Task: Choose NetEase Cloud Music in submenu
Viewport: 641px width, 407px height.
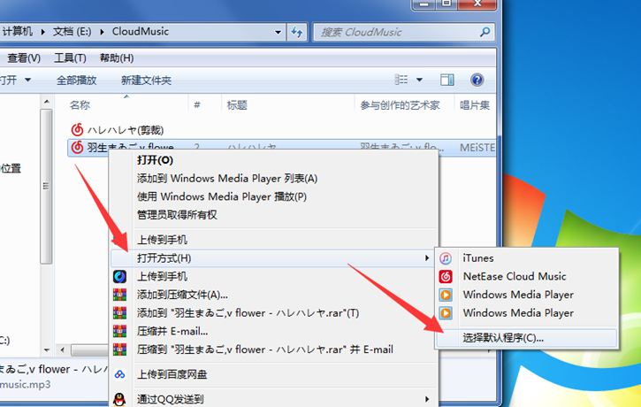Action: [513, 276]
